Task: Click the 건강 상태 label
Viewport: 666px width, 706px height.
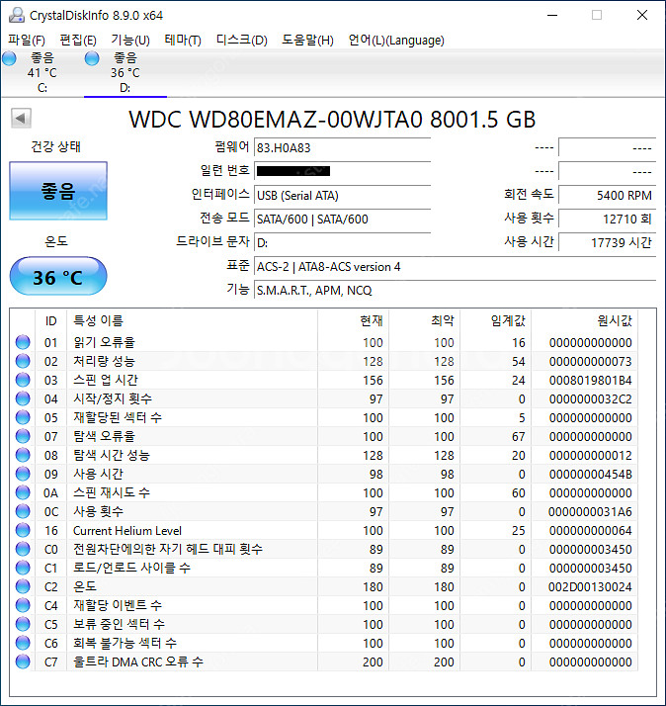Action: coord(55,146)
